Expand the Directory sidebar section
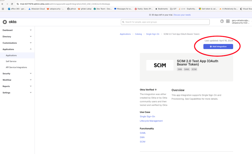The height and width of the screenshot is (154, 252). [17, 36]
